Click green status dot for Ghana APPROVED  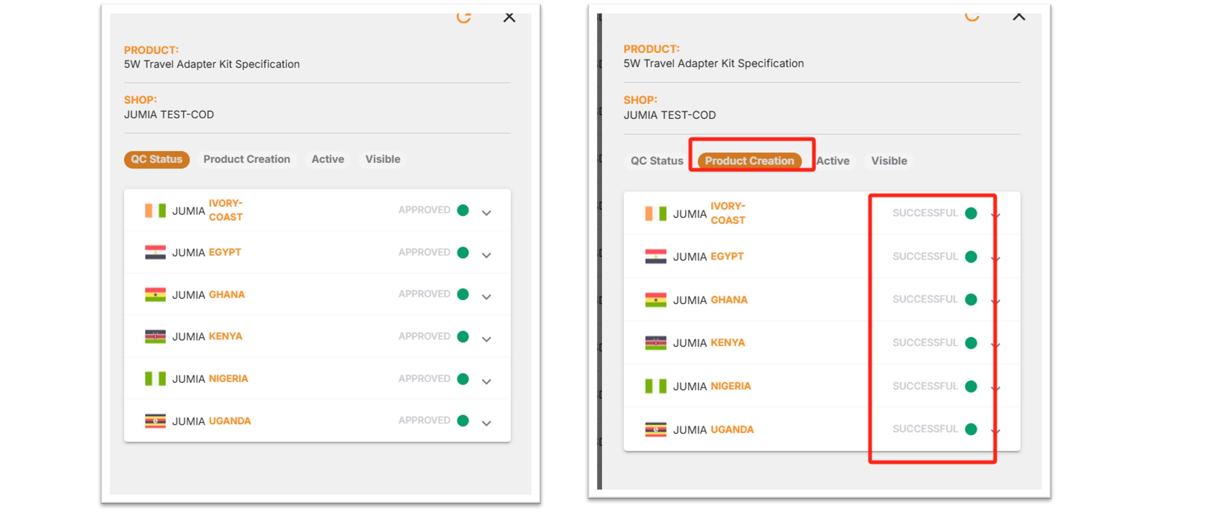point(463,294)
